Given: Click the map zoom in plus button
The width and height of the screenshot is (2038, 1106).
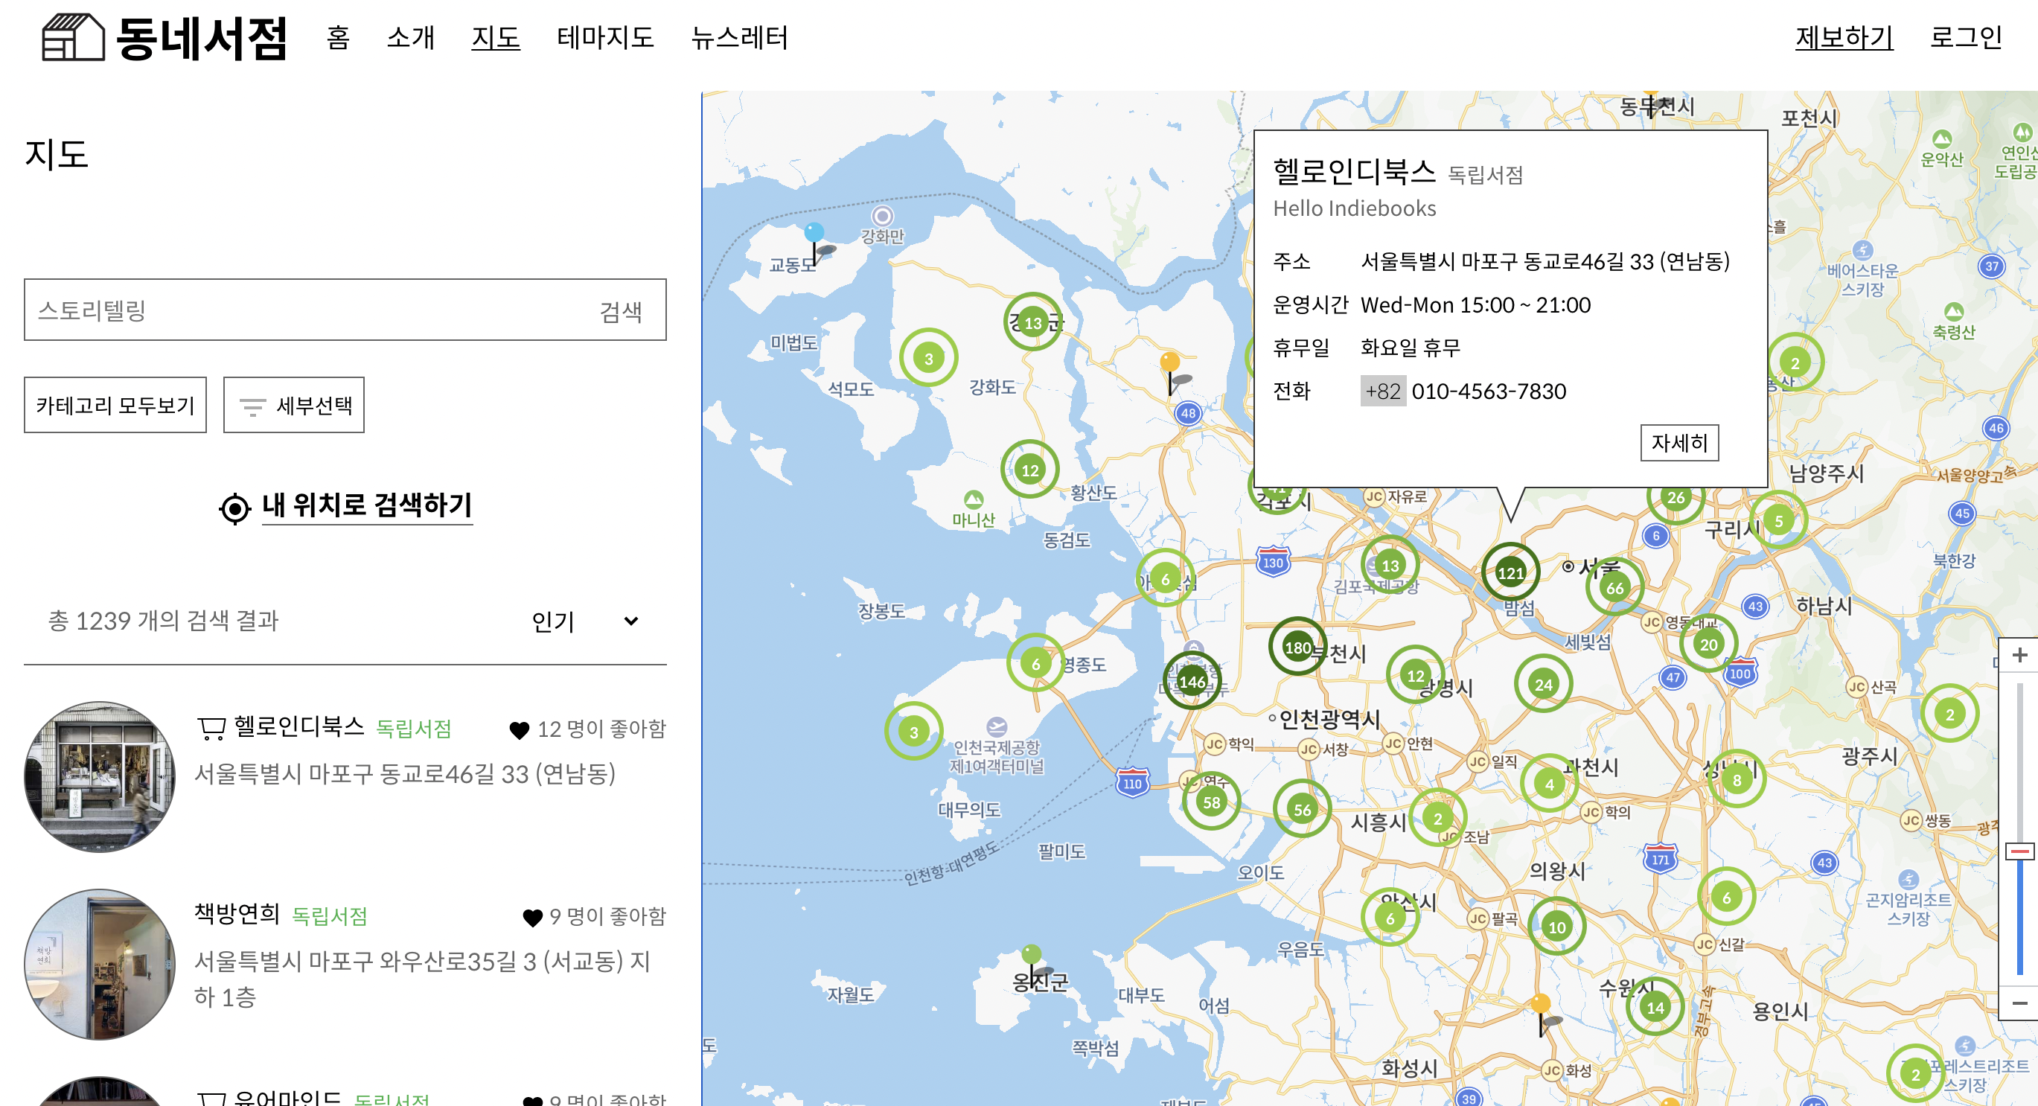Looking at the screenshot, I should (x=2019, y=655).
